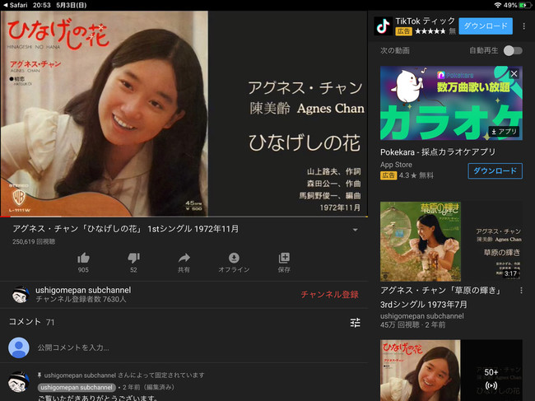
Task: Tap the TikTok app logo icon
Action: click(x=383, y=26)
